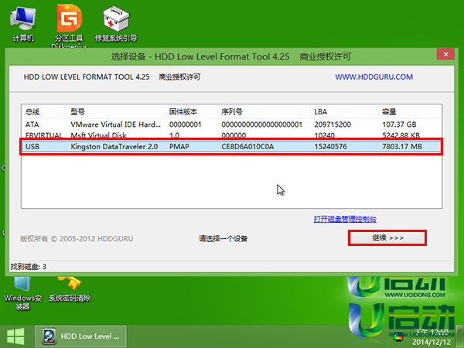The width and height of the screenshot is (464, 348).
Task: Click capacity 107.37 GB cell
Action: [x=399, y=125]
